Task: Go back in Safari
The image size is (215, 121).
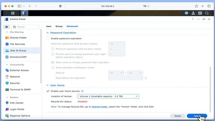Action: [x=30, y=6]
